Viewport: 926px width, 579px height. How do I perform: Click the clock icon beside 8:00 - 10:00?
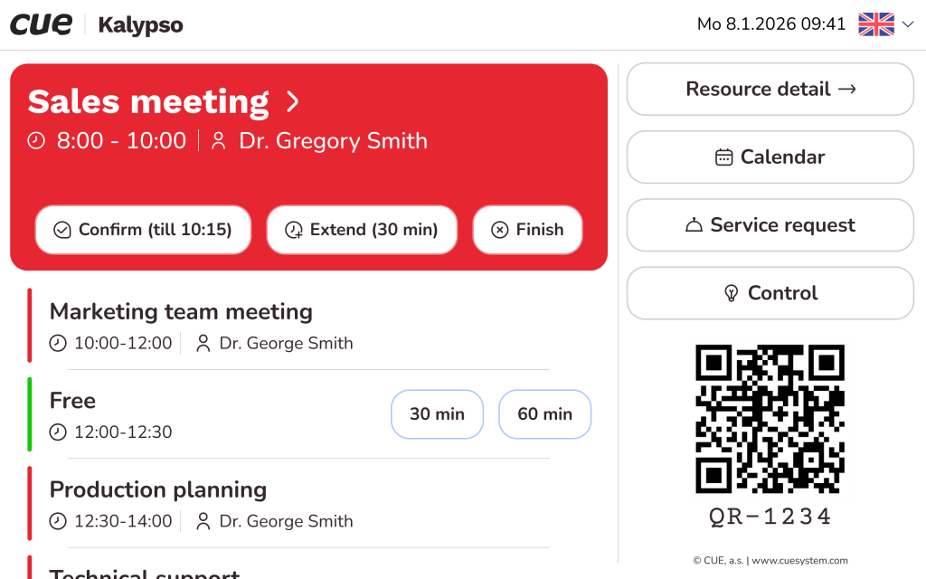coord(36,141)
